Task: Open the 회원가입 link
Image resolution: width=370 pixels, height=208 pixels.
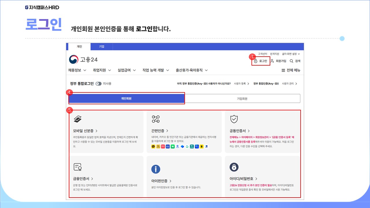Action: pos(278,61)
